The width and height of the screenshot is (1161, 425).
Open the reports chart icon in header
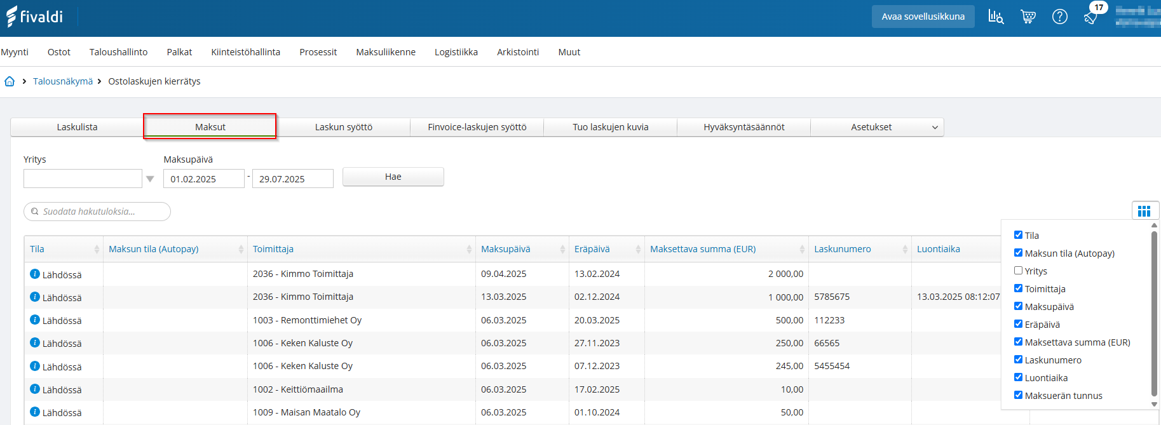996,17
